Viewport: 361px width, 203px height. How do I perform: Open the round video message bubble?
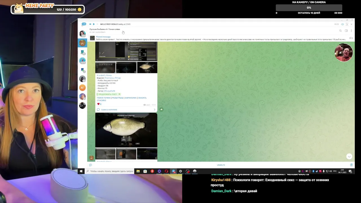[344, 52]
